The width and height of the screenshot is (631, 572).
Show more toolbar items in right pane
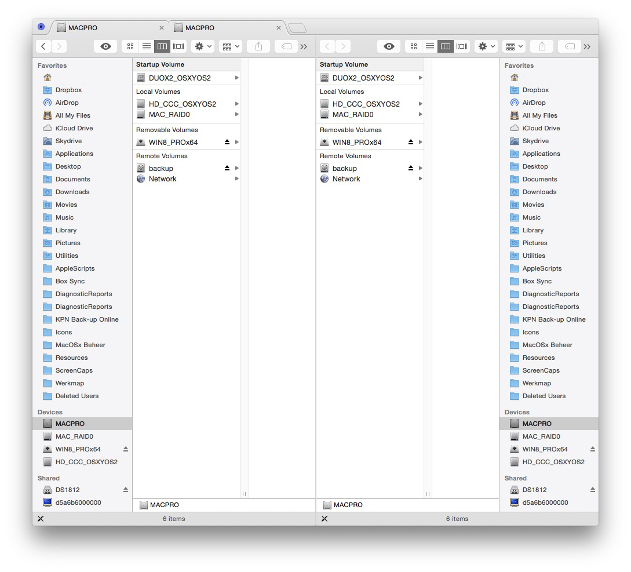pyautogui.click(x=587, y=47)
